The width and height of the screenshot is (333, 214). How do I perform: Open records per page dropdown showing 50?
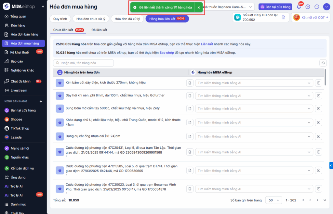(x=273, y=200)
